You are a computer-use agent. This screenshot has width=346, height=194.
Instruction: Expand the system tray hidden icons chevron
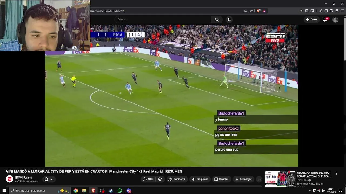pyautogui.click(x=310, y=190)
